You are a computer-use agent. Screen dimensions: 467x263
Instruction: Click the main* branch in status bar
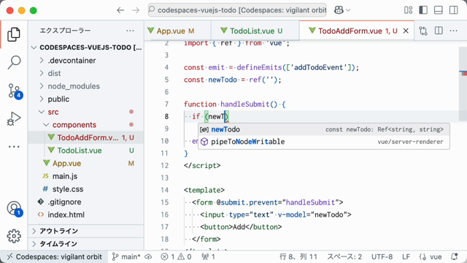pos(126,256)
